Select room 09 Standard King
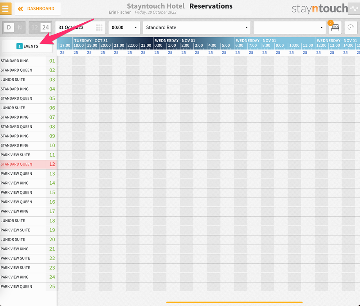Screen dimensions: 360x306 [x=28, y=136]
